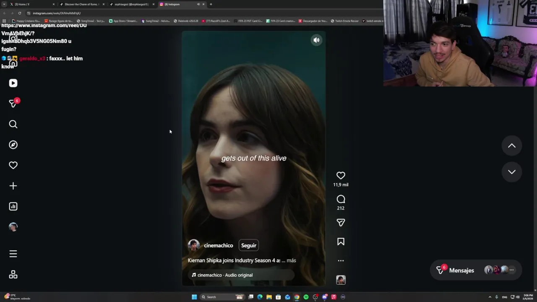Open the tab search dropdown arrow in Chrome
Image resolution: width=537 pixels, height=302 pixels.
4,4
